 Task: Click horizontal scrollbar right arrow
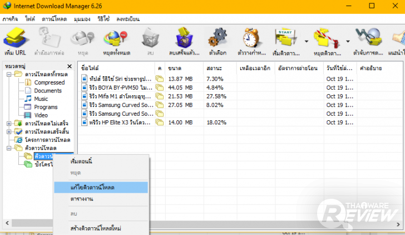[x=398, y=224]
